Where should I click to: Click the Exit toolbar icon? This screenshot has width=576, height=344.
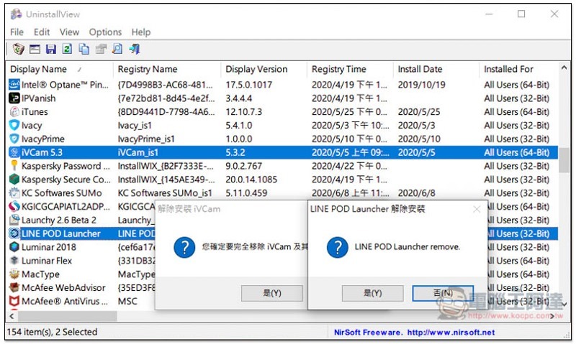[135, 50]
